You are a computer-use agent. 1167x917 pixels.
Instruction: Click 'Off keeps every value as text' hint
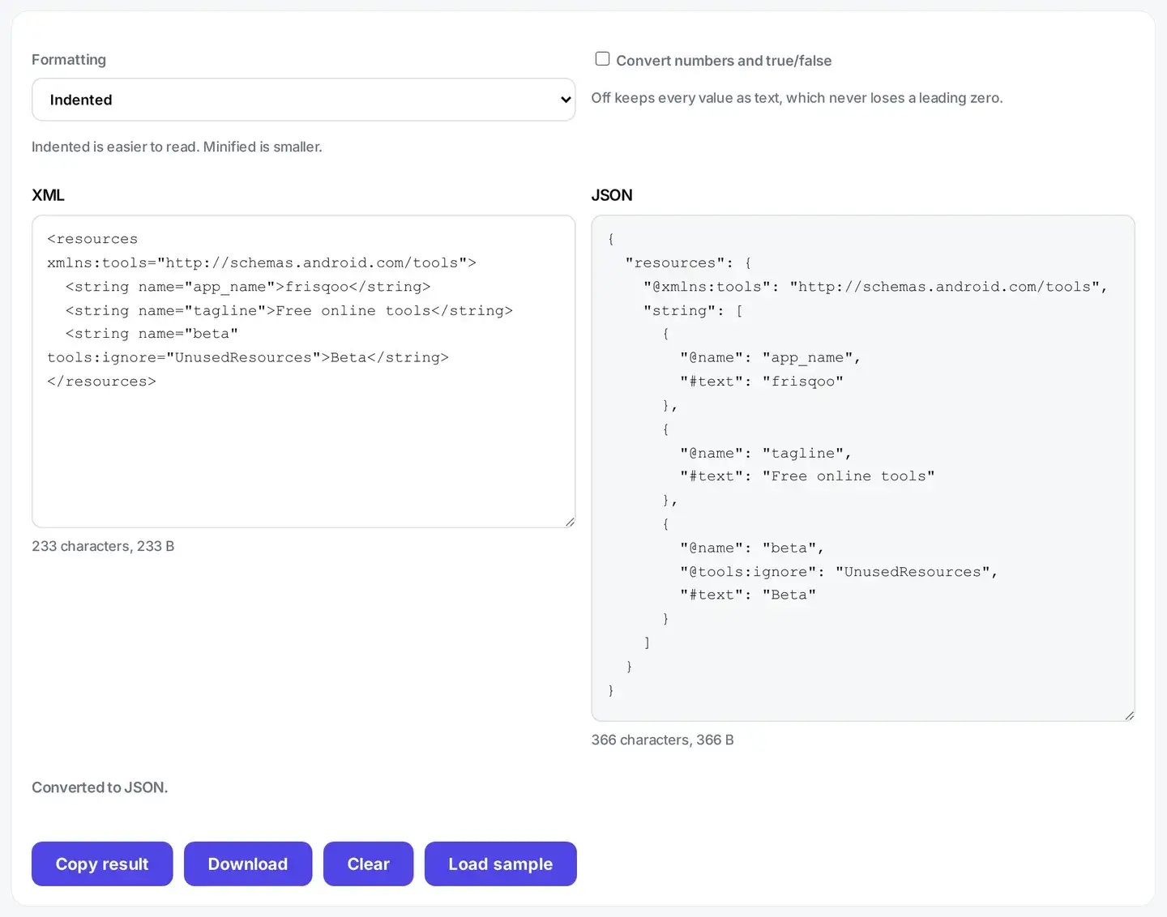(797, 98)
